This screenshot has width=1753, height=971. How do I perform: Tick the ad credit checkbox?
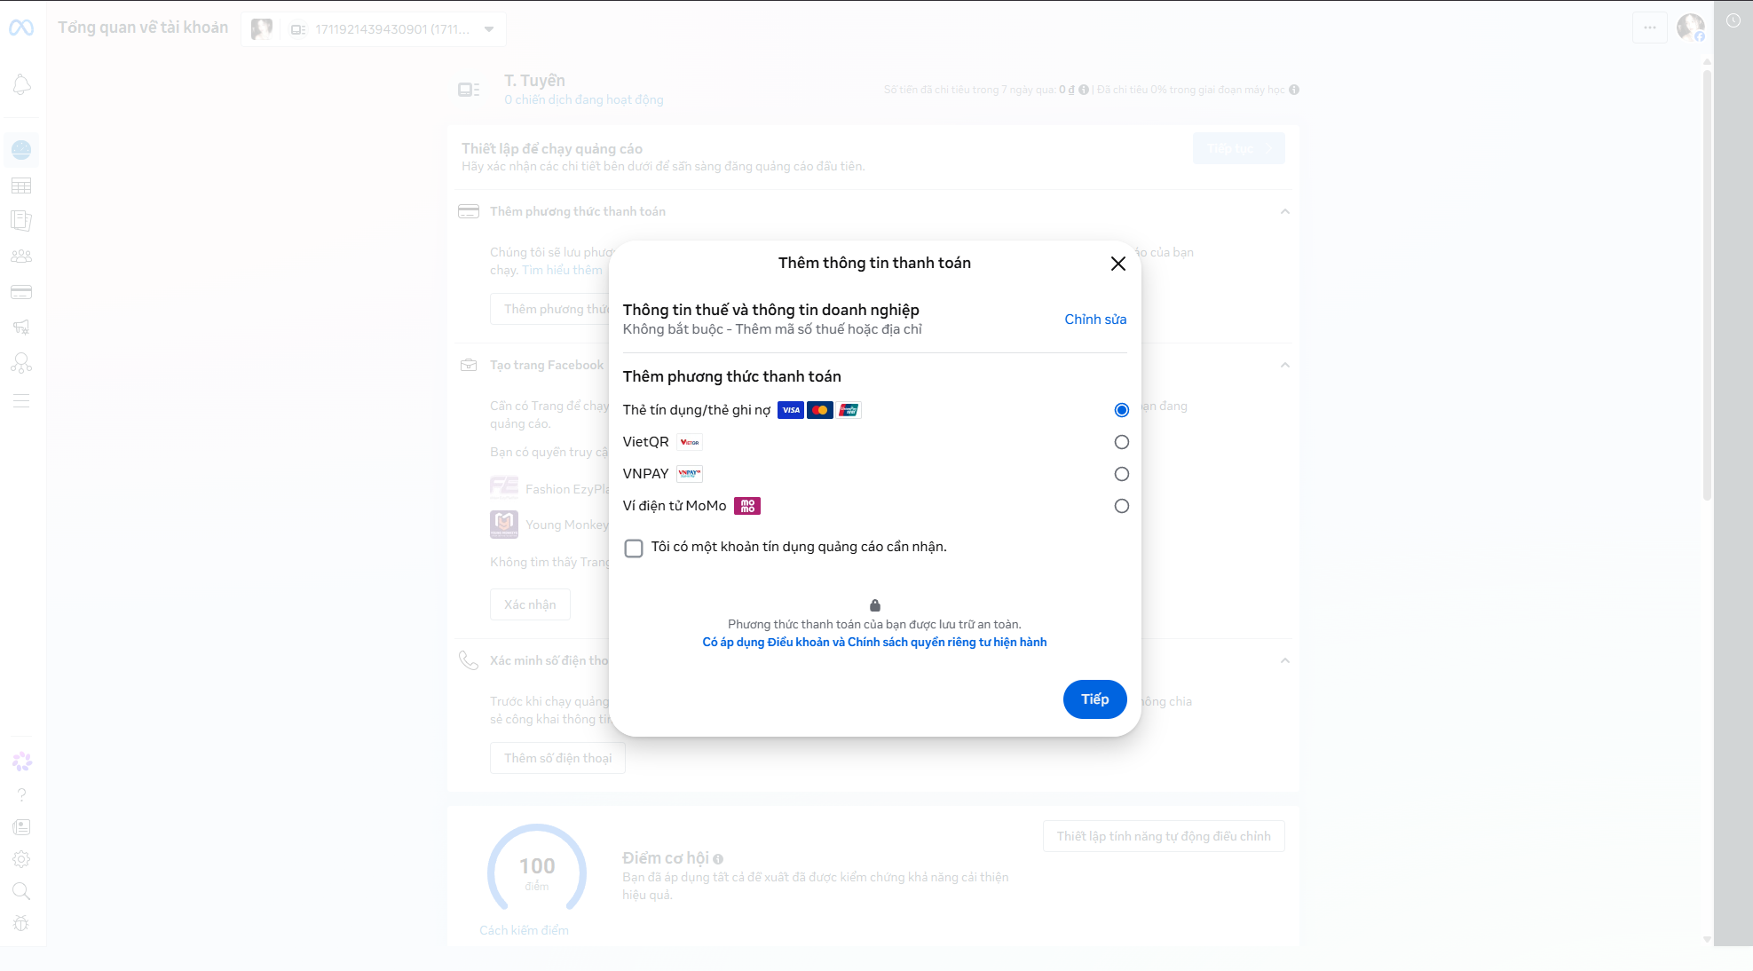pyautogui.click(x=634, y=549)
